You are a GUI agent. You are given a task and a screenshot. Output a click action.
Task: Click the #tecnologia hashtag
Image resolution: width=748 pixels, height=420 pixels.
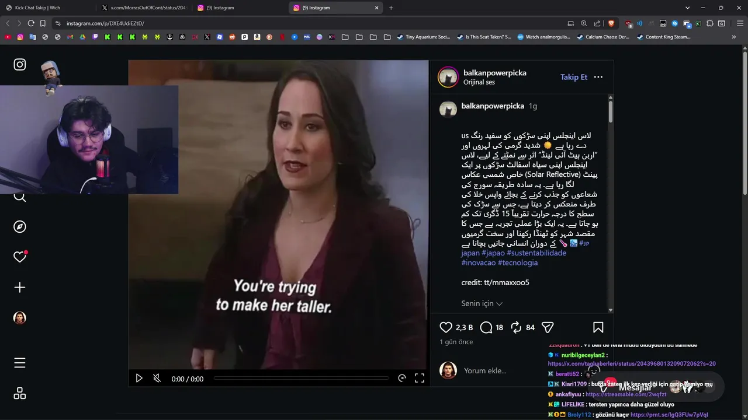[518, 262]
